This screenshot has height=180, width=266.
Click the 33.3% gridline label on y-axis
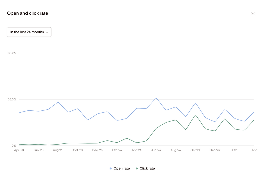click(12, 99)
